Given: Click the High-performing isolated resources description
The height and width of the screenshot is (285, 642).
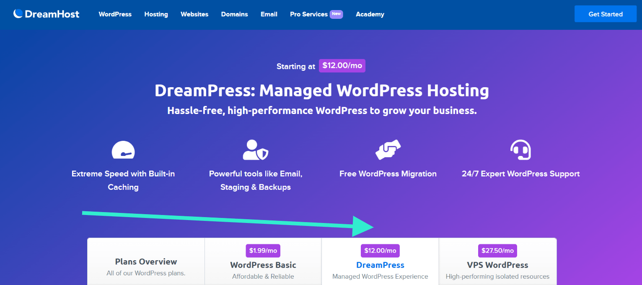Looking at the screenshot, I should (497, 277).
